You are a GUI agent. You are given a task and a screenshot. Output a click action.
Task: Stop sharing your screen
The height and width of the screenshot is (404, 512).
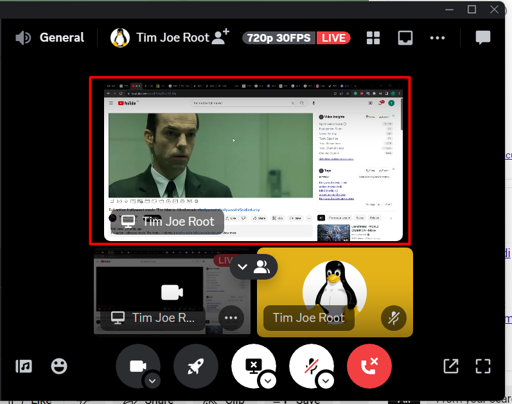pyautogui.click(x=253, y=366)
